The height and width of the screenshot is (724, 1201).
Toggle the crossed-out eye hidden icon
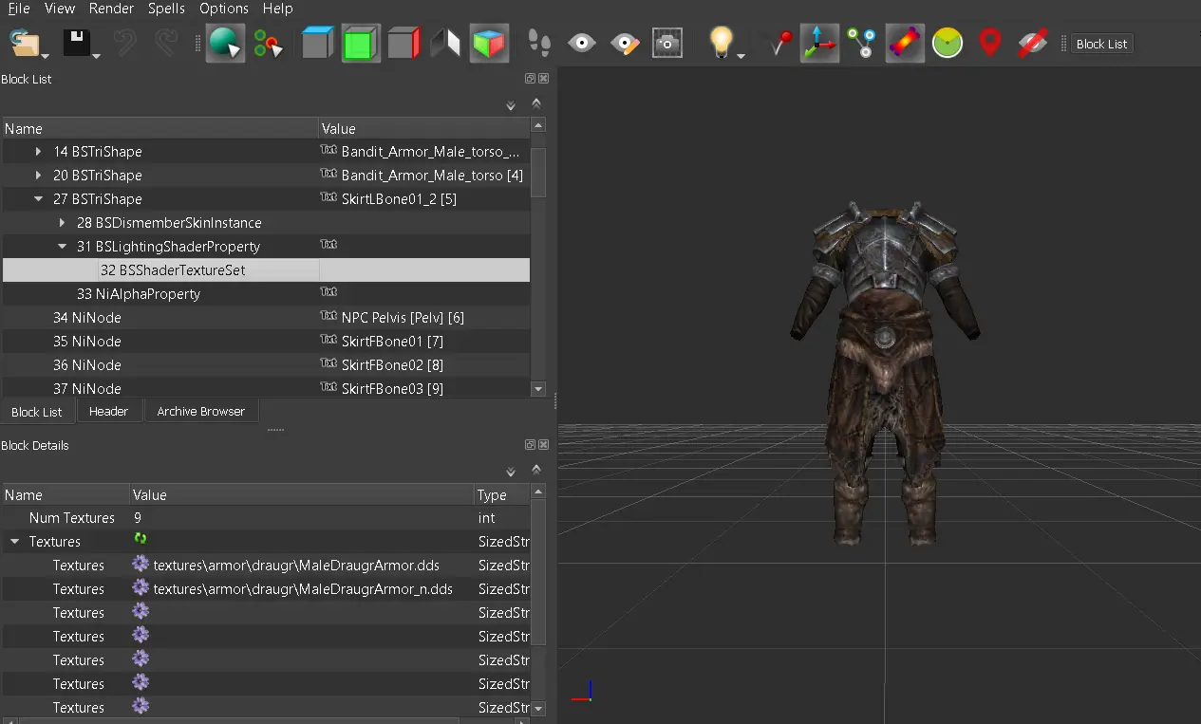tap(1033, 44)
